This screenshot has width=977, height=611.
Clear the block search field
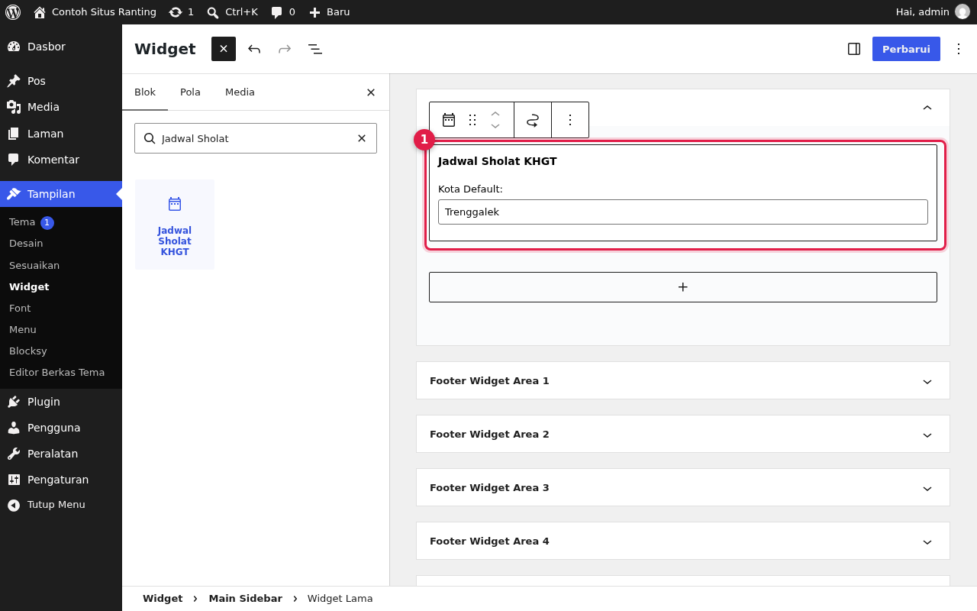coord(362,138)
